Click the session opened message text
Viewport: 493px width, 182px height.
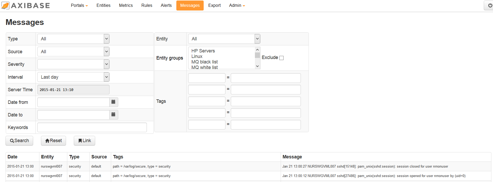click(x=374, y=176)
